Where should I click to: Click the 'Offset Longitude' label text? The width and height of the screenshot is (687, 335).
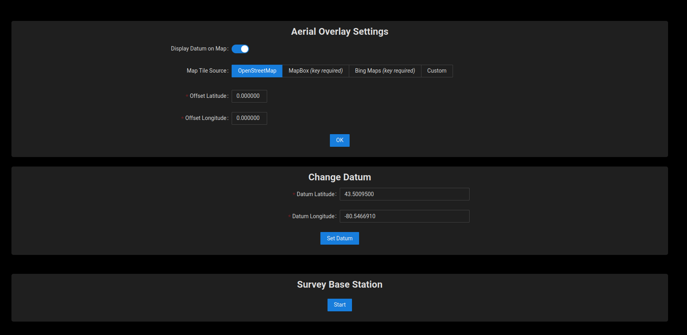[206, 118]
